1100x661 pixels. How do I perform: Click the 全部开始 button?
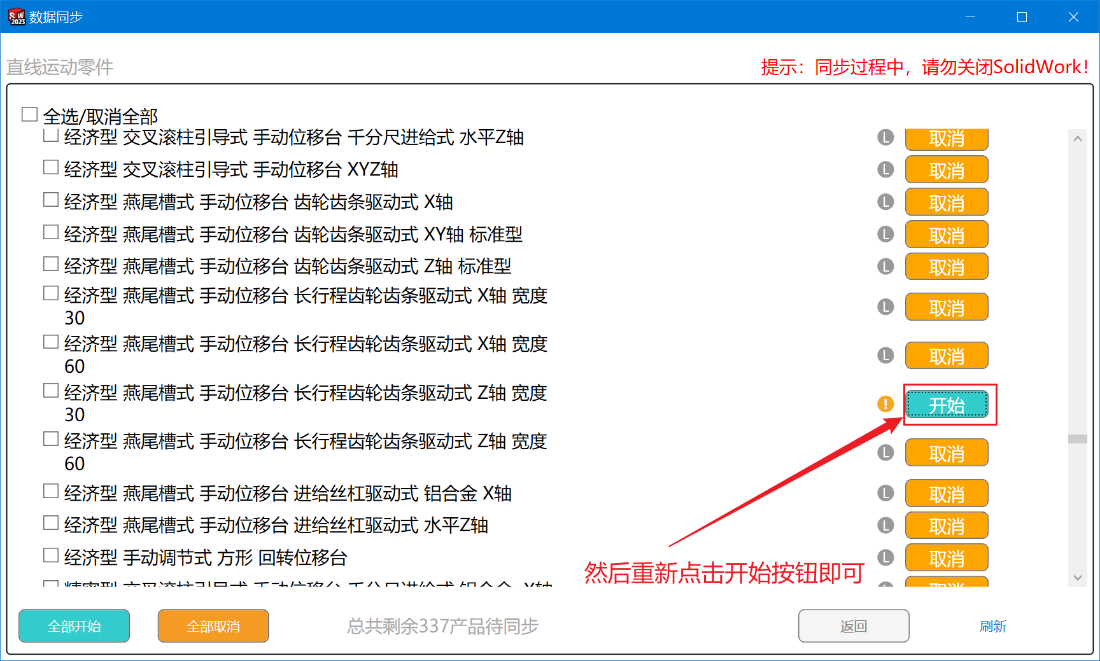pyautogui.click(x=74, y=626)
